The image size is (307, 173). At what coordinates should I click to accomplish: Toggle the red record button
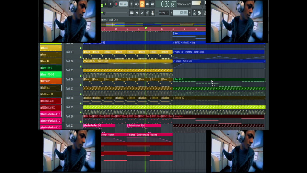(116, 4)
